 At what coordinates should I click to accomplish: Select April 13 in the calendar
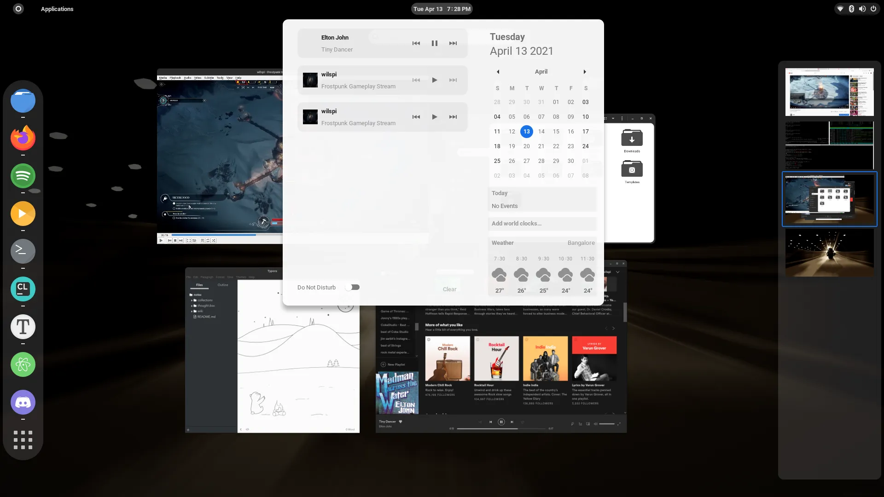tap(527, 132)
